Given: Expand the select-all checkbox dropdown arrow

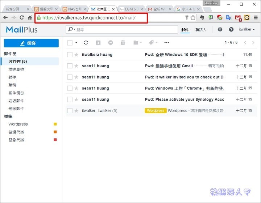Looking at the screenshot, I should pyautogui.click(x=76, y=43).
